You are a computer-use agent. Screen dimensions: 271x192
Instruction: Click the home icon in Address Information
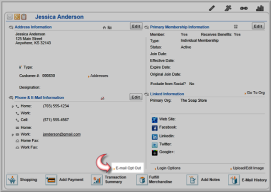coord(104,27)
